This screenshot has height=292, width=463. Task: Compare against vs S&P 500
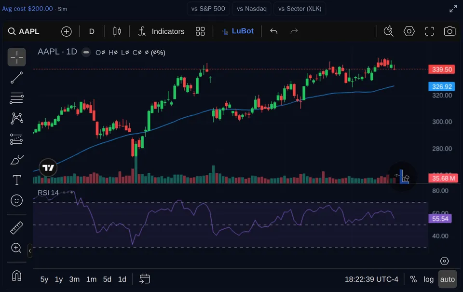click(208, 9)
